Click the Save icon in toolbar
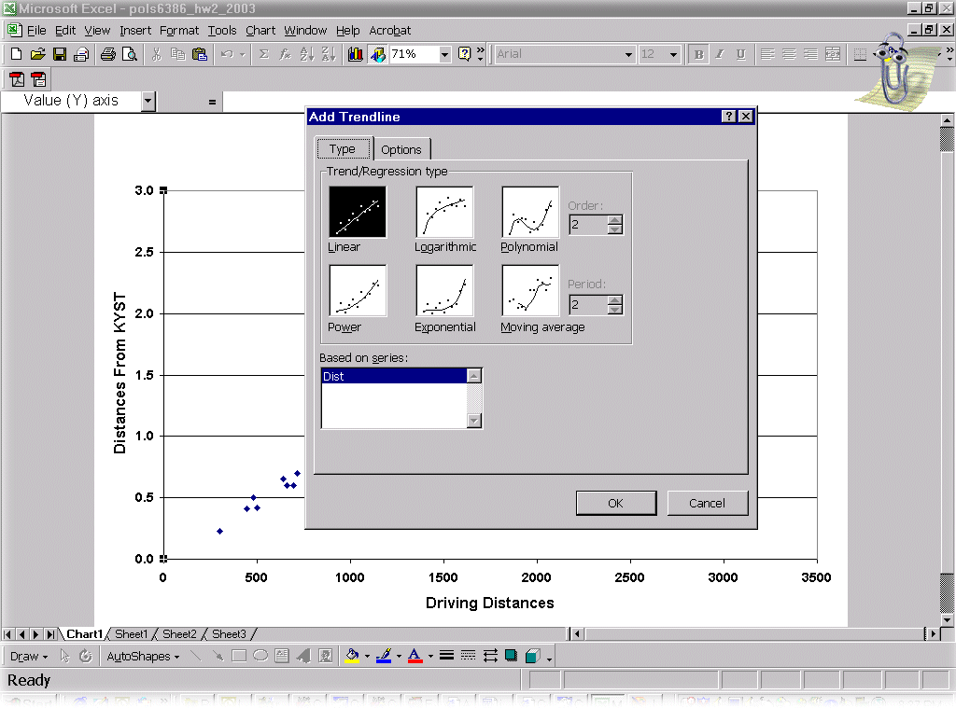Image resolution: width=956 pixels, height=708 pixels. (59, 54)
